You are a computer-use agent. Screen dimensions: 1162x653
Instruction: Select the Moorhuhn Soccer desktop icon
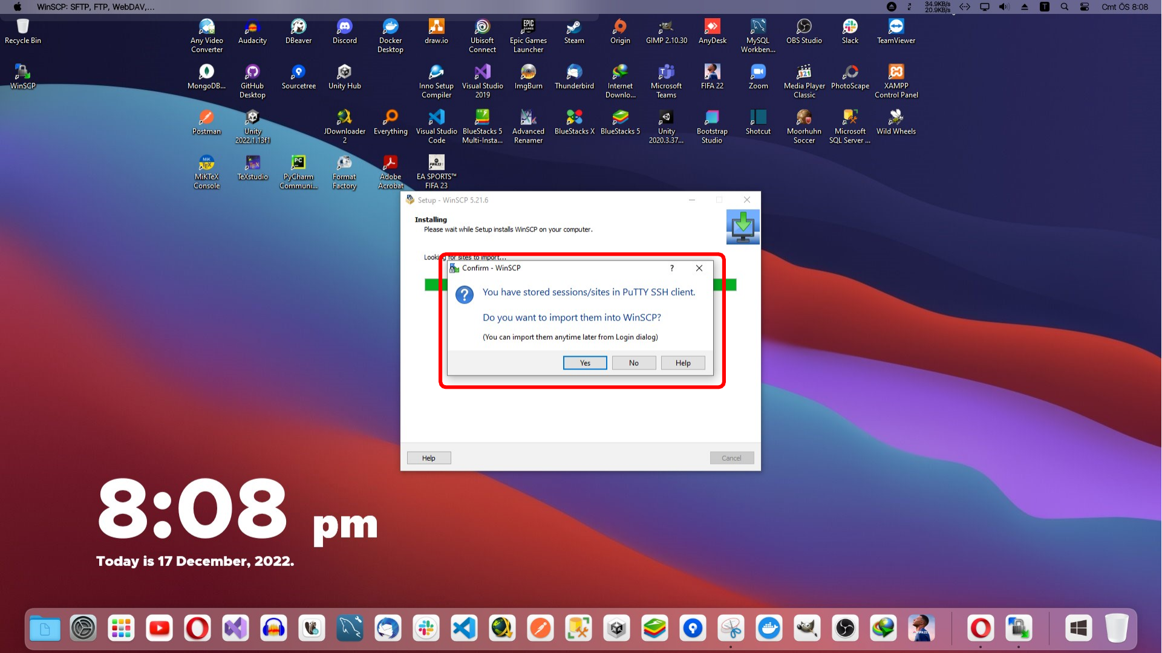[805, 126]
